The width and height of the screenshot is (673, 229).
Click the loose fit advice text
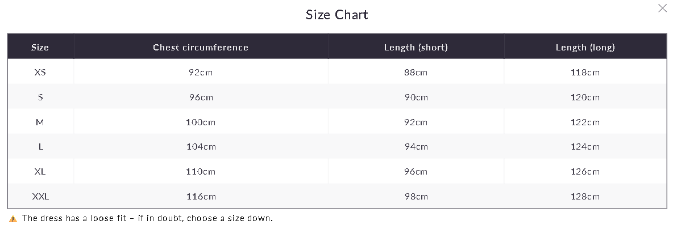pyautogui.click(x=147, y=218)
